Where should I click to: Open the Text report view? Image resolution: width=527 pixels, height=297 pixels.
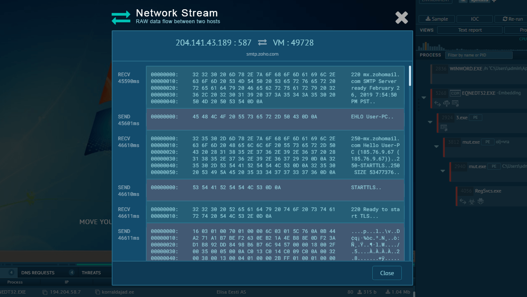(x=470, y=30)
